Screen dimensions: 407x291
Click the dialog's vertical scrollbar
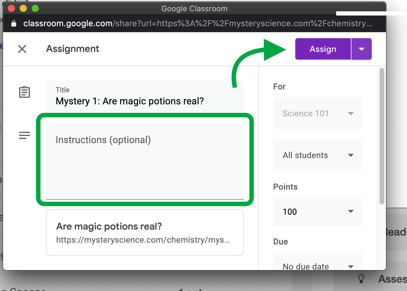(x=382, y=136)
